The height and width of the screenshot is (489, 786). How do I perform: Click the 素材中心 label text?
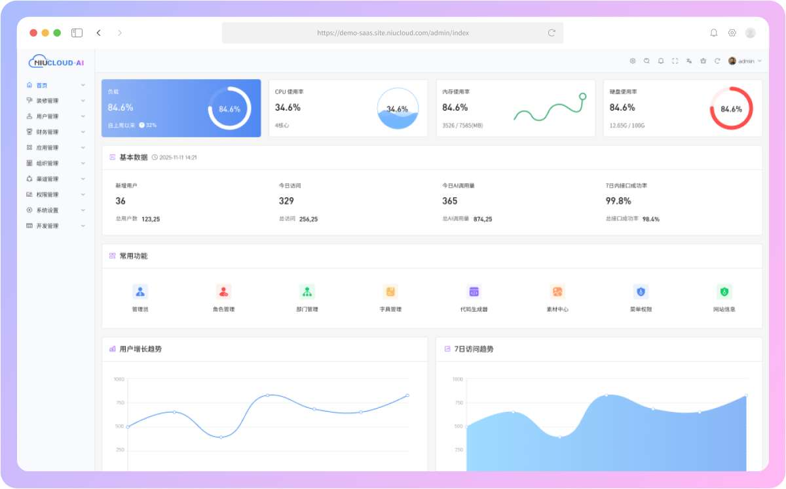557,309
